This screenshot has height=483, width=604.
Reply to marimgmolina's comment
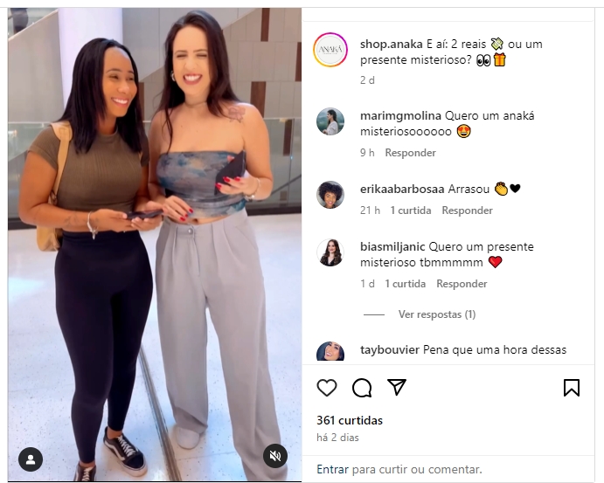pos(410,153)
